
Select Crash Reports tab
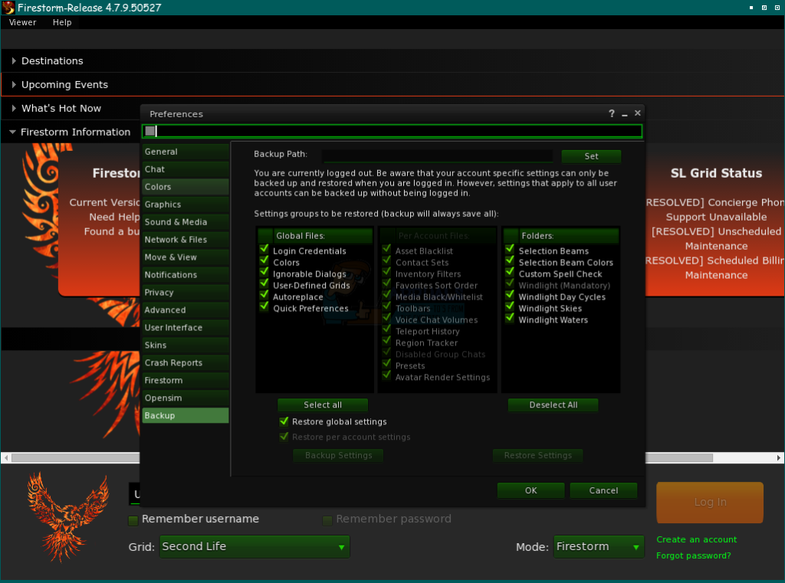tap(186, 363)
